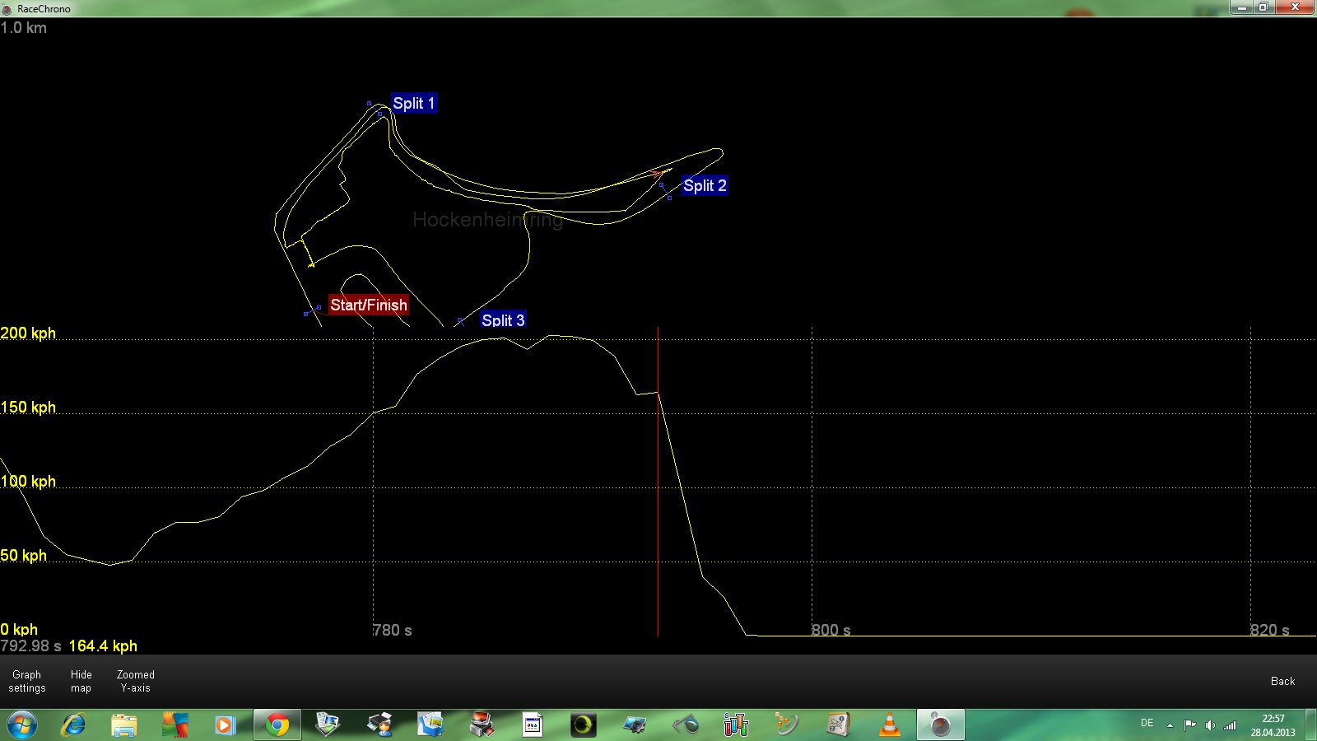Open the DE language selector

[1147, 724]
